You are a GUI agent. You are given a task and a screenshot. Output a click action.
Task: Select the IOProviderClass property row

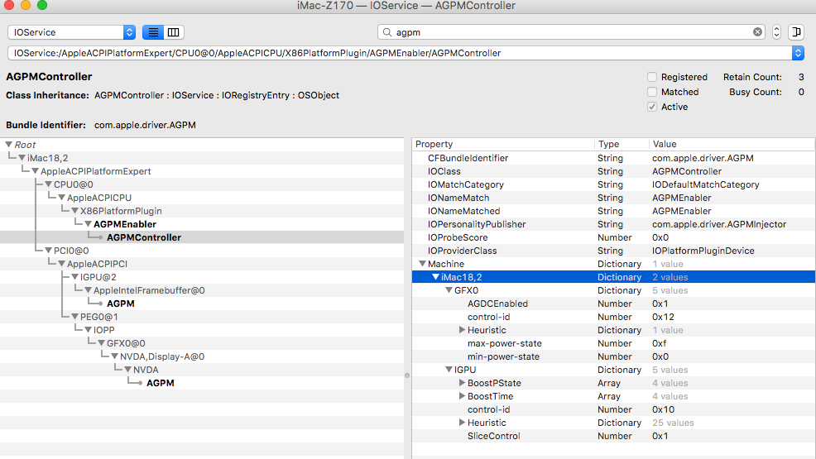[x=613, y=251]
